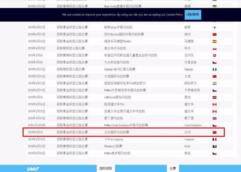241x172 pixels.
Task: Click the Latvia flag in 里加 row
Action: tap(214, 97)
